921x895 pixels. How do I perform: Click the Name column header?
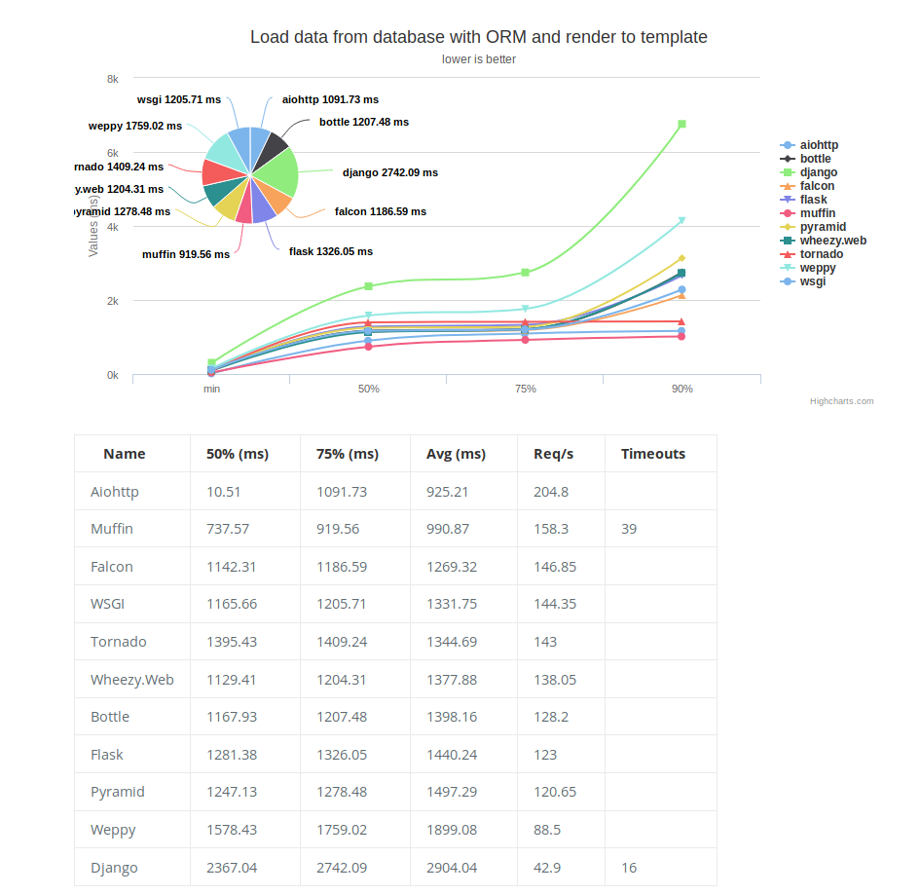(x=124, y=454)
